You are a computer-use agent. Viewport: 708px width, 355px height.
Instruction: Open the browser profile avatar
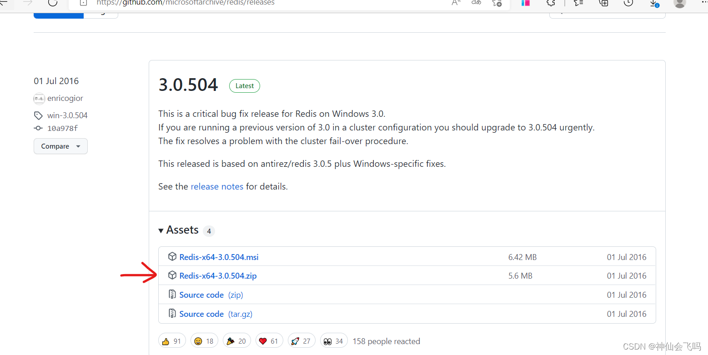680,3
